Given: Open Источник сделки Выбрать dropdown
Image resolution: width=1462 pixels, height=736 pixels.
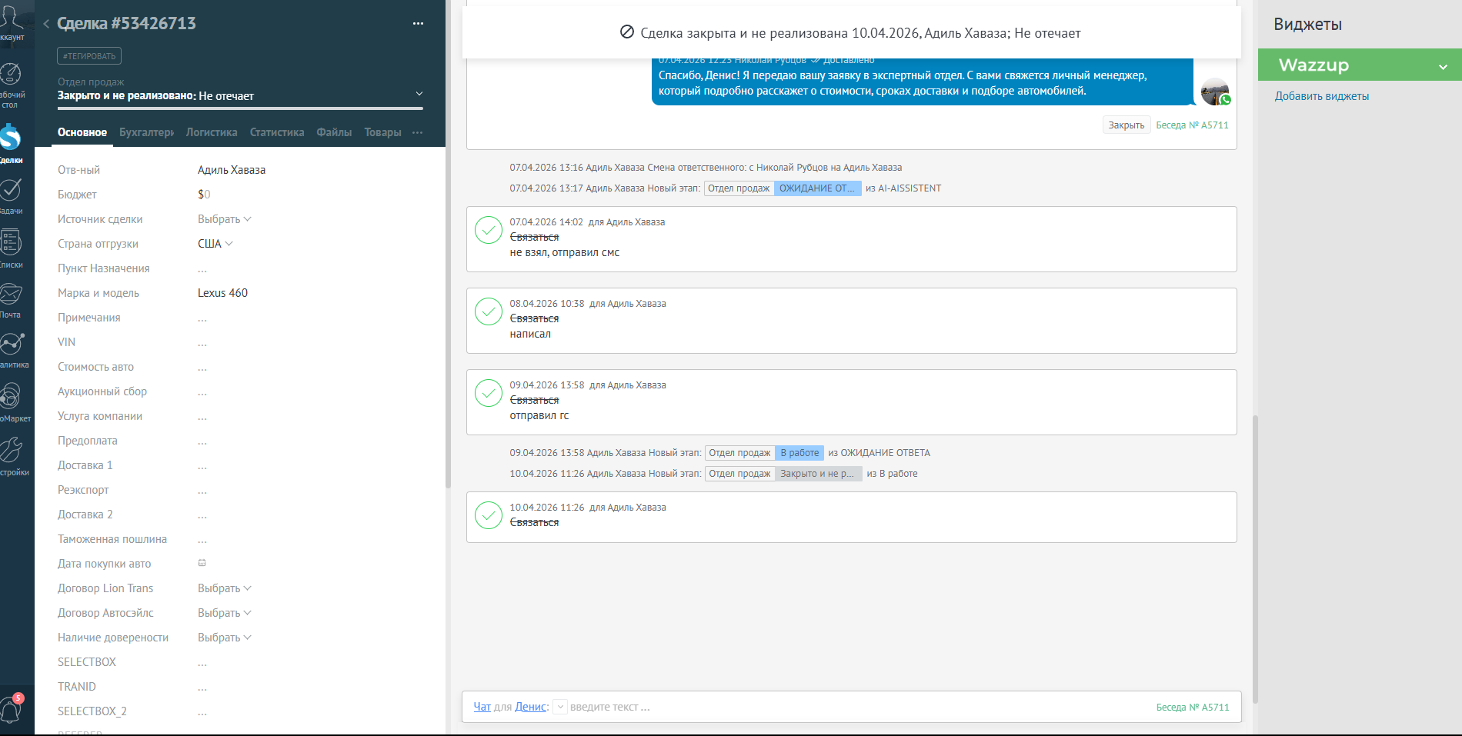Looking at the screenshot, I should [225, 219].
